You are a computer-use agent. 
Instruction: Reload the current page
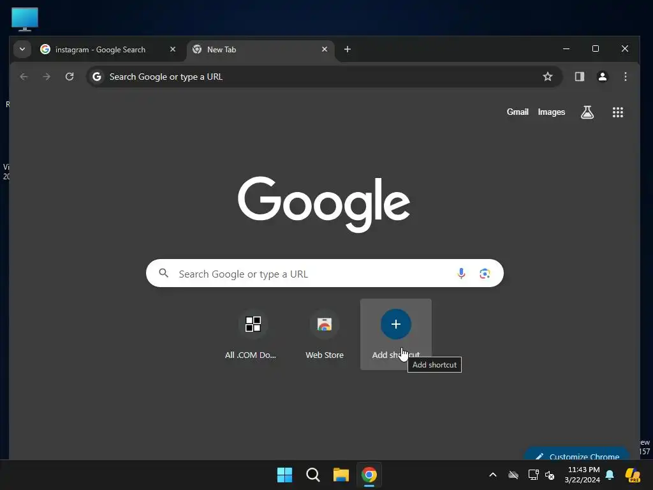(70, 77)
